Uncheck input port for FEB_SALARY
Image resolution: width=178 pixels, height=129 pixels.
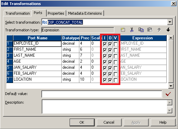click(x=105, y=74)
